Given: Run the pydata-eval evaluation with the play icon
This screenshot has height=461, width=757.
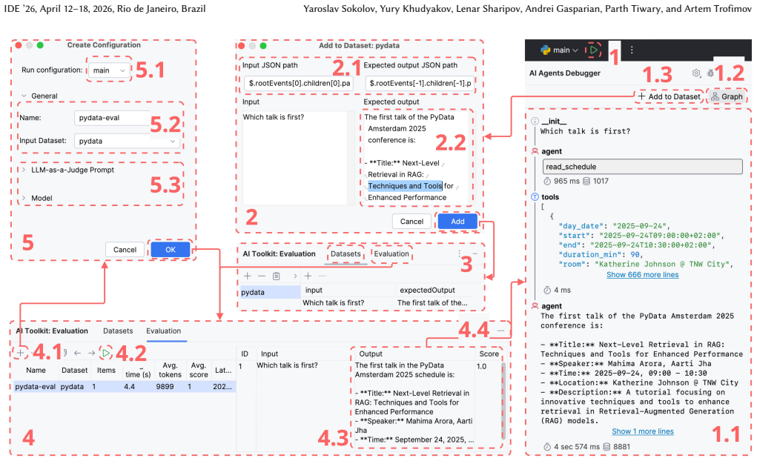Looking at the screenshot, I should (x=106, y=353).
